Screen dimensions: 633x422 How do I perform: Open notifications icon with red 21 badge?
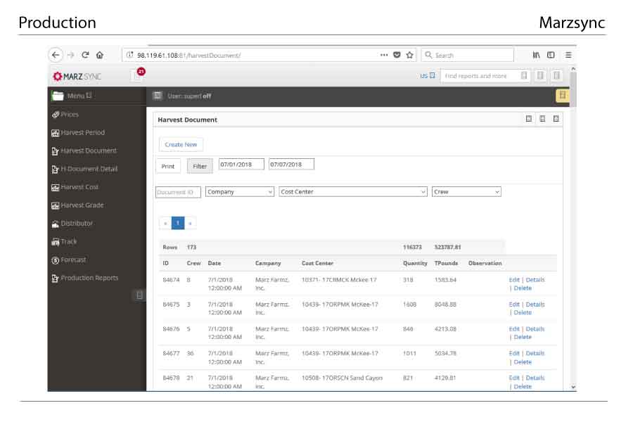137,76
